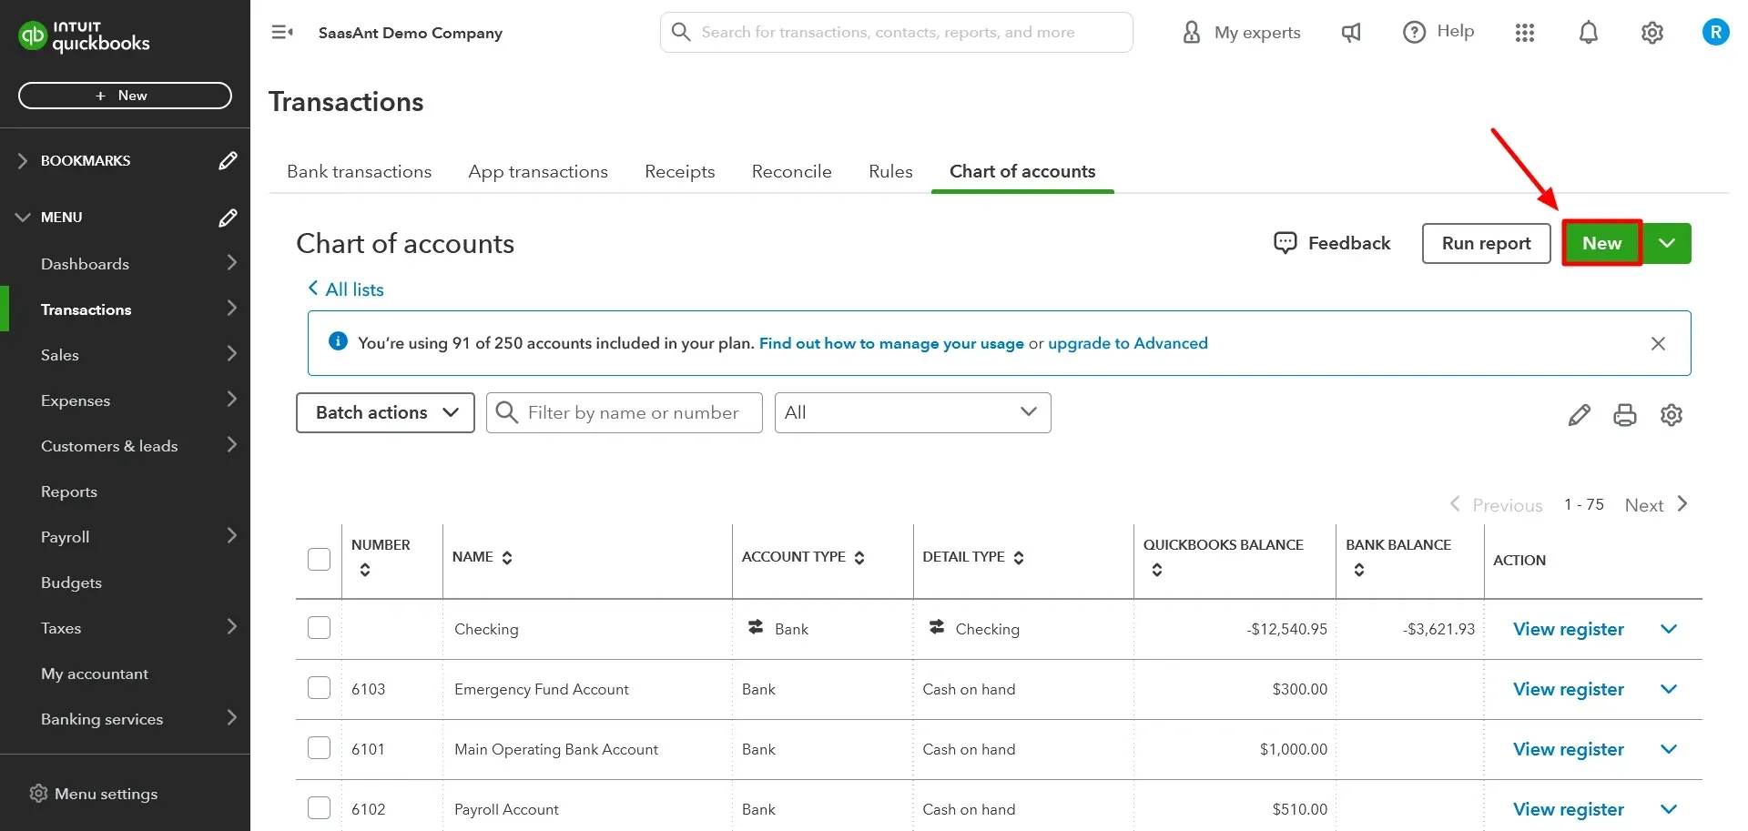This screenshot has width=1748, height=831.
Task: Click the Feedback chat icon
Action: click(1286, 243)
